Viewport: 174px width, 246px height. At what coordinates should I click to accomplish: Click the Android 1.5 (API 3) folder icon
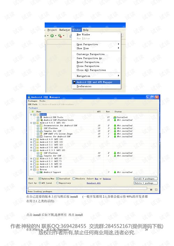tap(38, 167)
